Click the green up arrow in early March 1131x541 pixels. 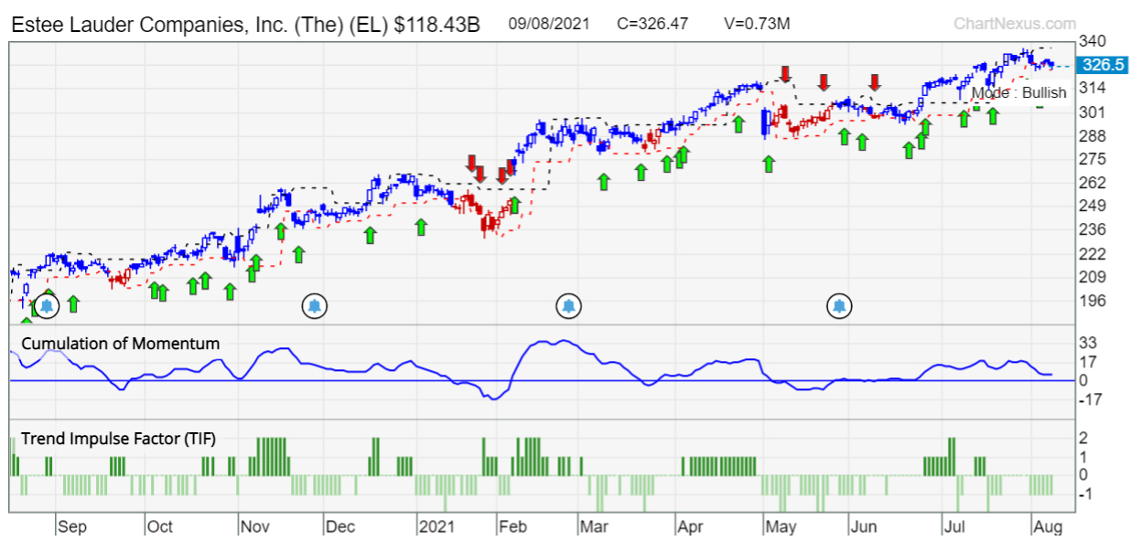pos(603,181)
